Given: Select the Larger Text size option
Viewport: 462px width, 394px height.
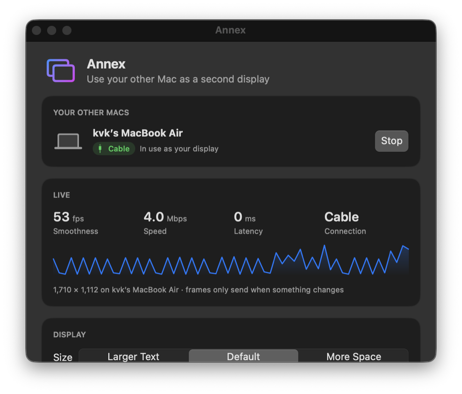Looking at the screenshot, I should pyautogui.click(x=134, y=357).
